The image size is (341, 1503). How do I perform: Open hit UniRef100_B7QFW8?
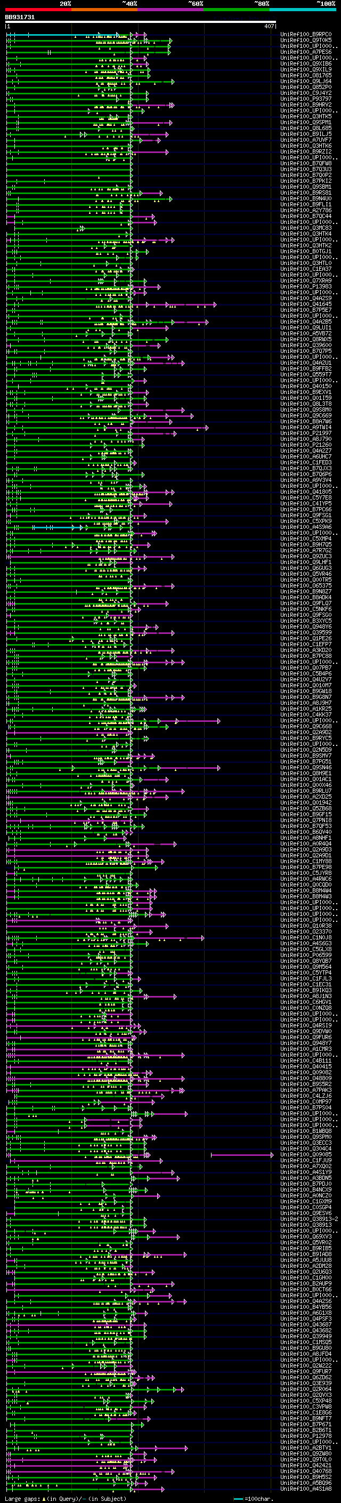(306, 163)
